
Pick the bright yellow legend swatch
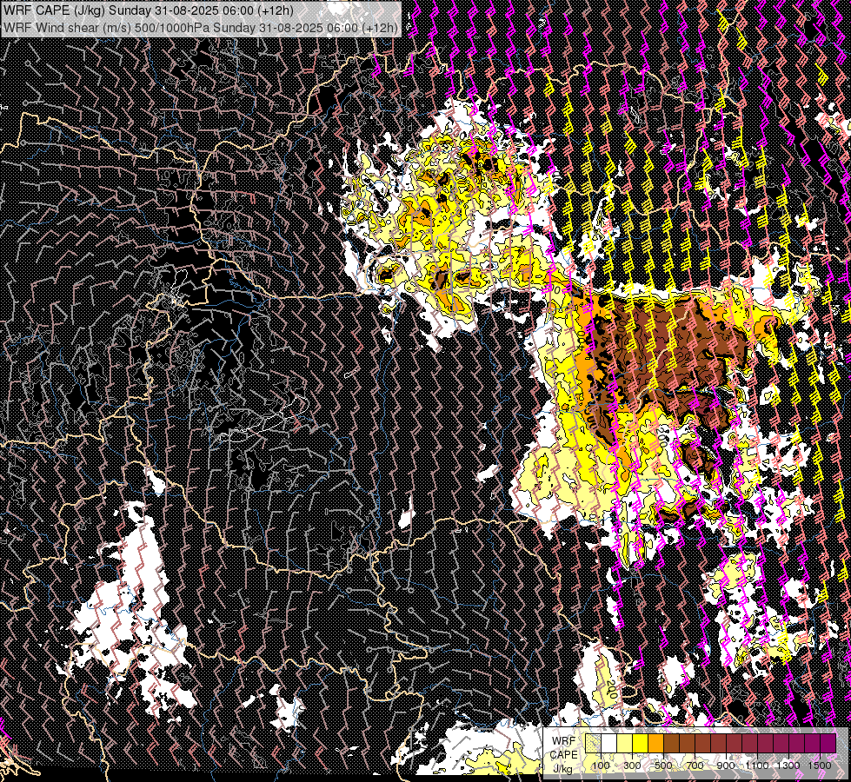pos(641,743)
